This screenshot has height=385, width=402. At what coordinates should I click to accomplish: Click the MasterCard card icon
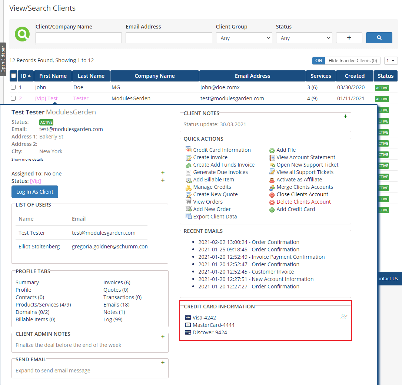coord(188,325)
